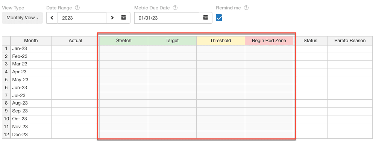This screenshot has width=373, height=141.
Task: Open the Monthly View dropdown
Action: [x=22, y=18]
